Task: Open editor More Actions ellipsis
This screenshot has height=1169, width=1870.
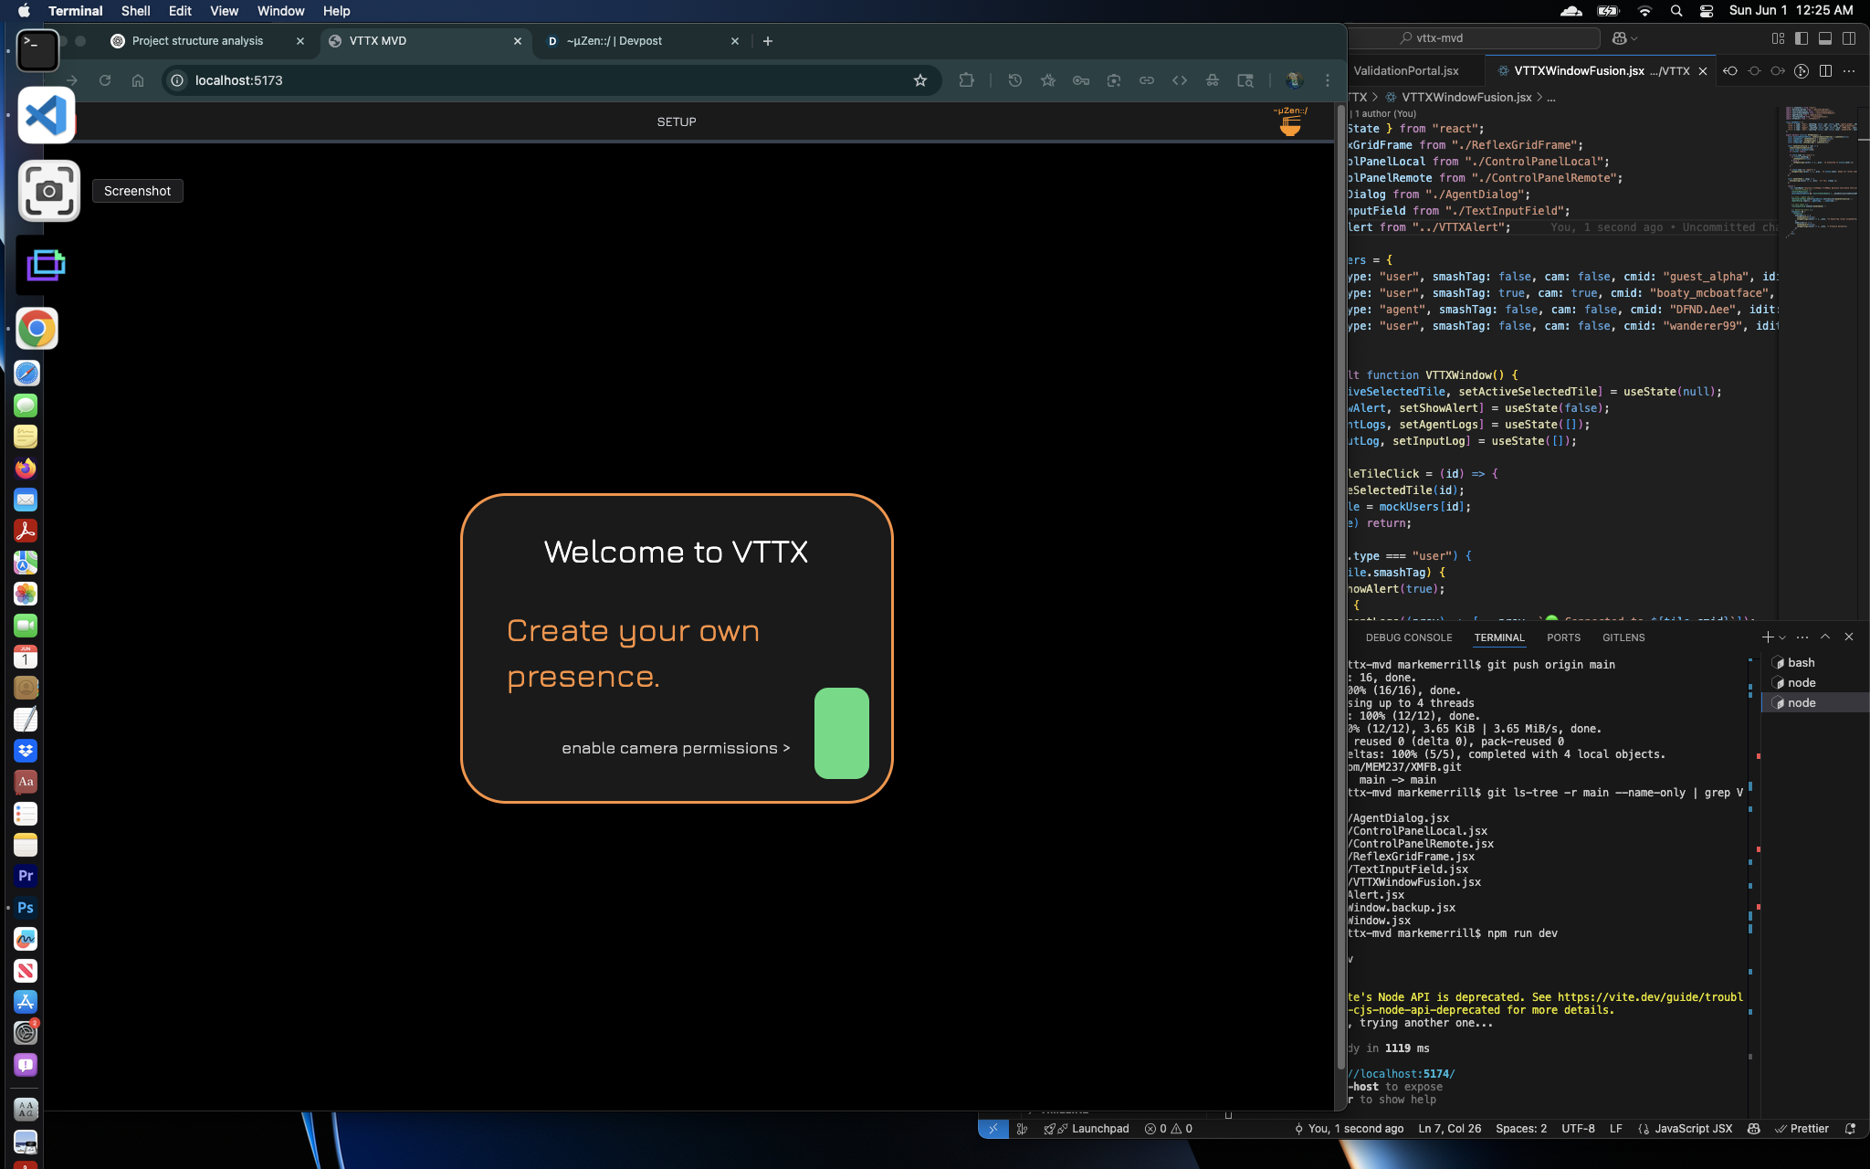Action: coord(1849,70)
